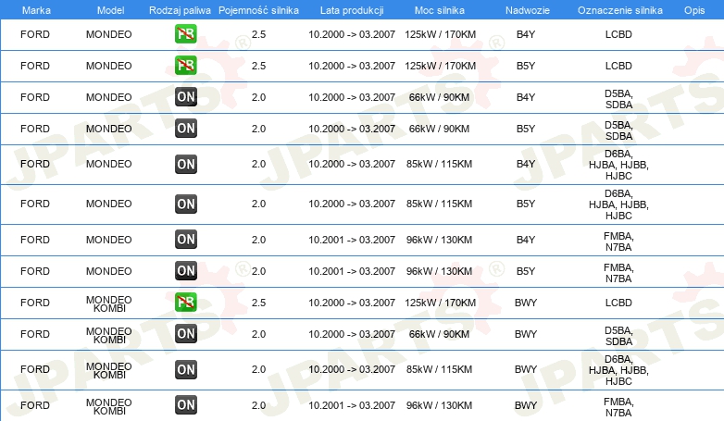Click MONDEO KOMBI in the 66kW / 90KM row
724x421 pixels.
pos(109,335)
